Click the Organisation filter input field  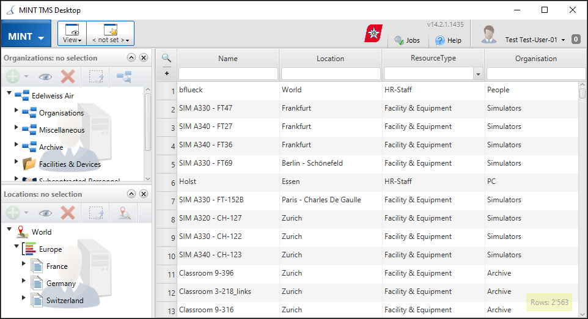click(x=536, y=74)
